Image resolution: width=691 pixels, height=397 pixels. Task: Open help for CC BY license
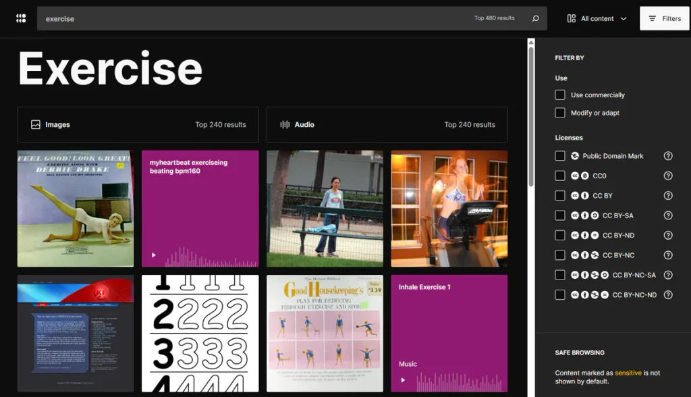(x=668, y=195)
